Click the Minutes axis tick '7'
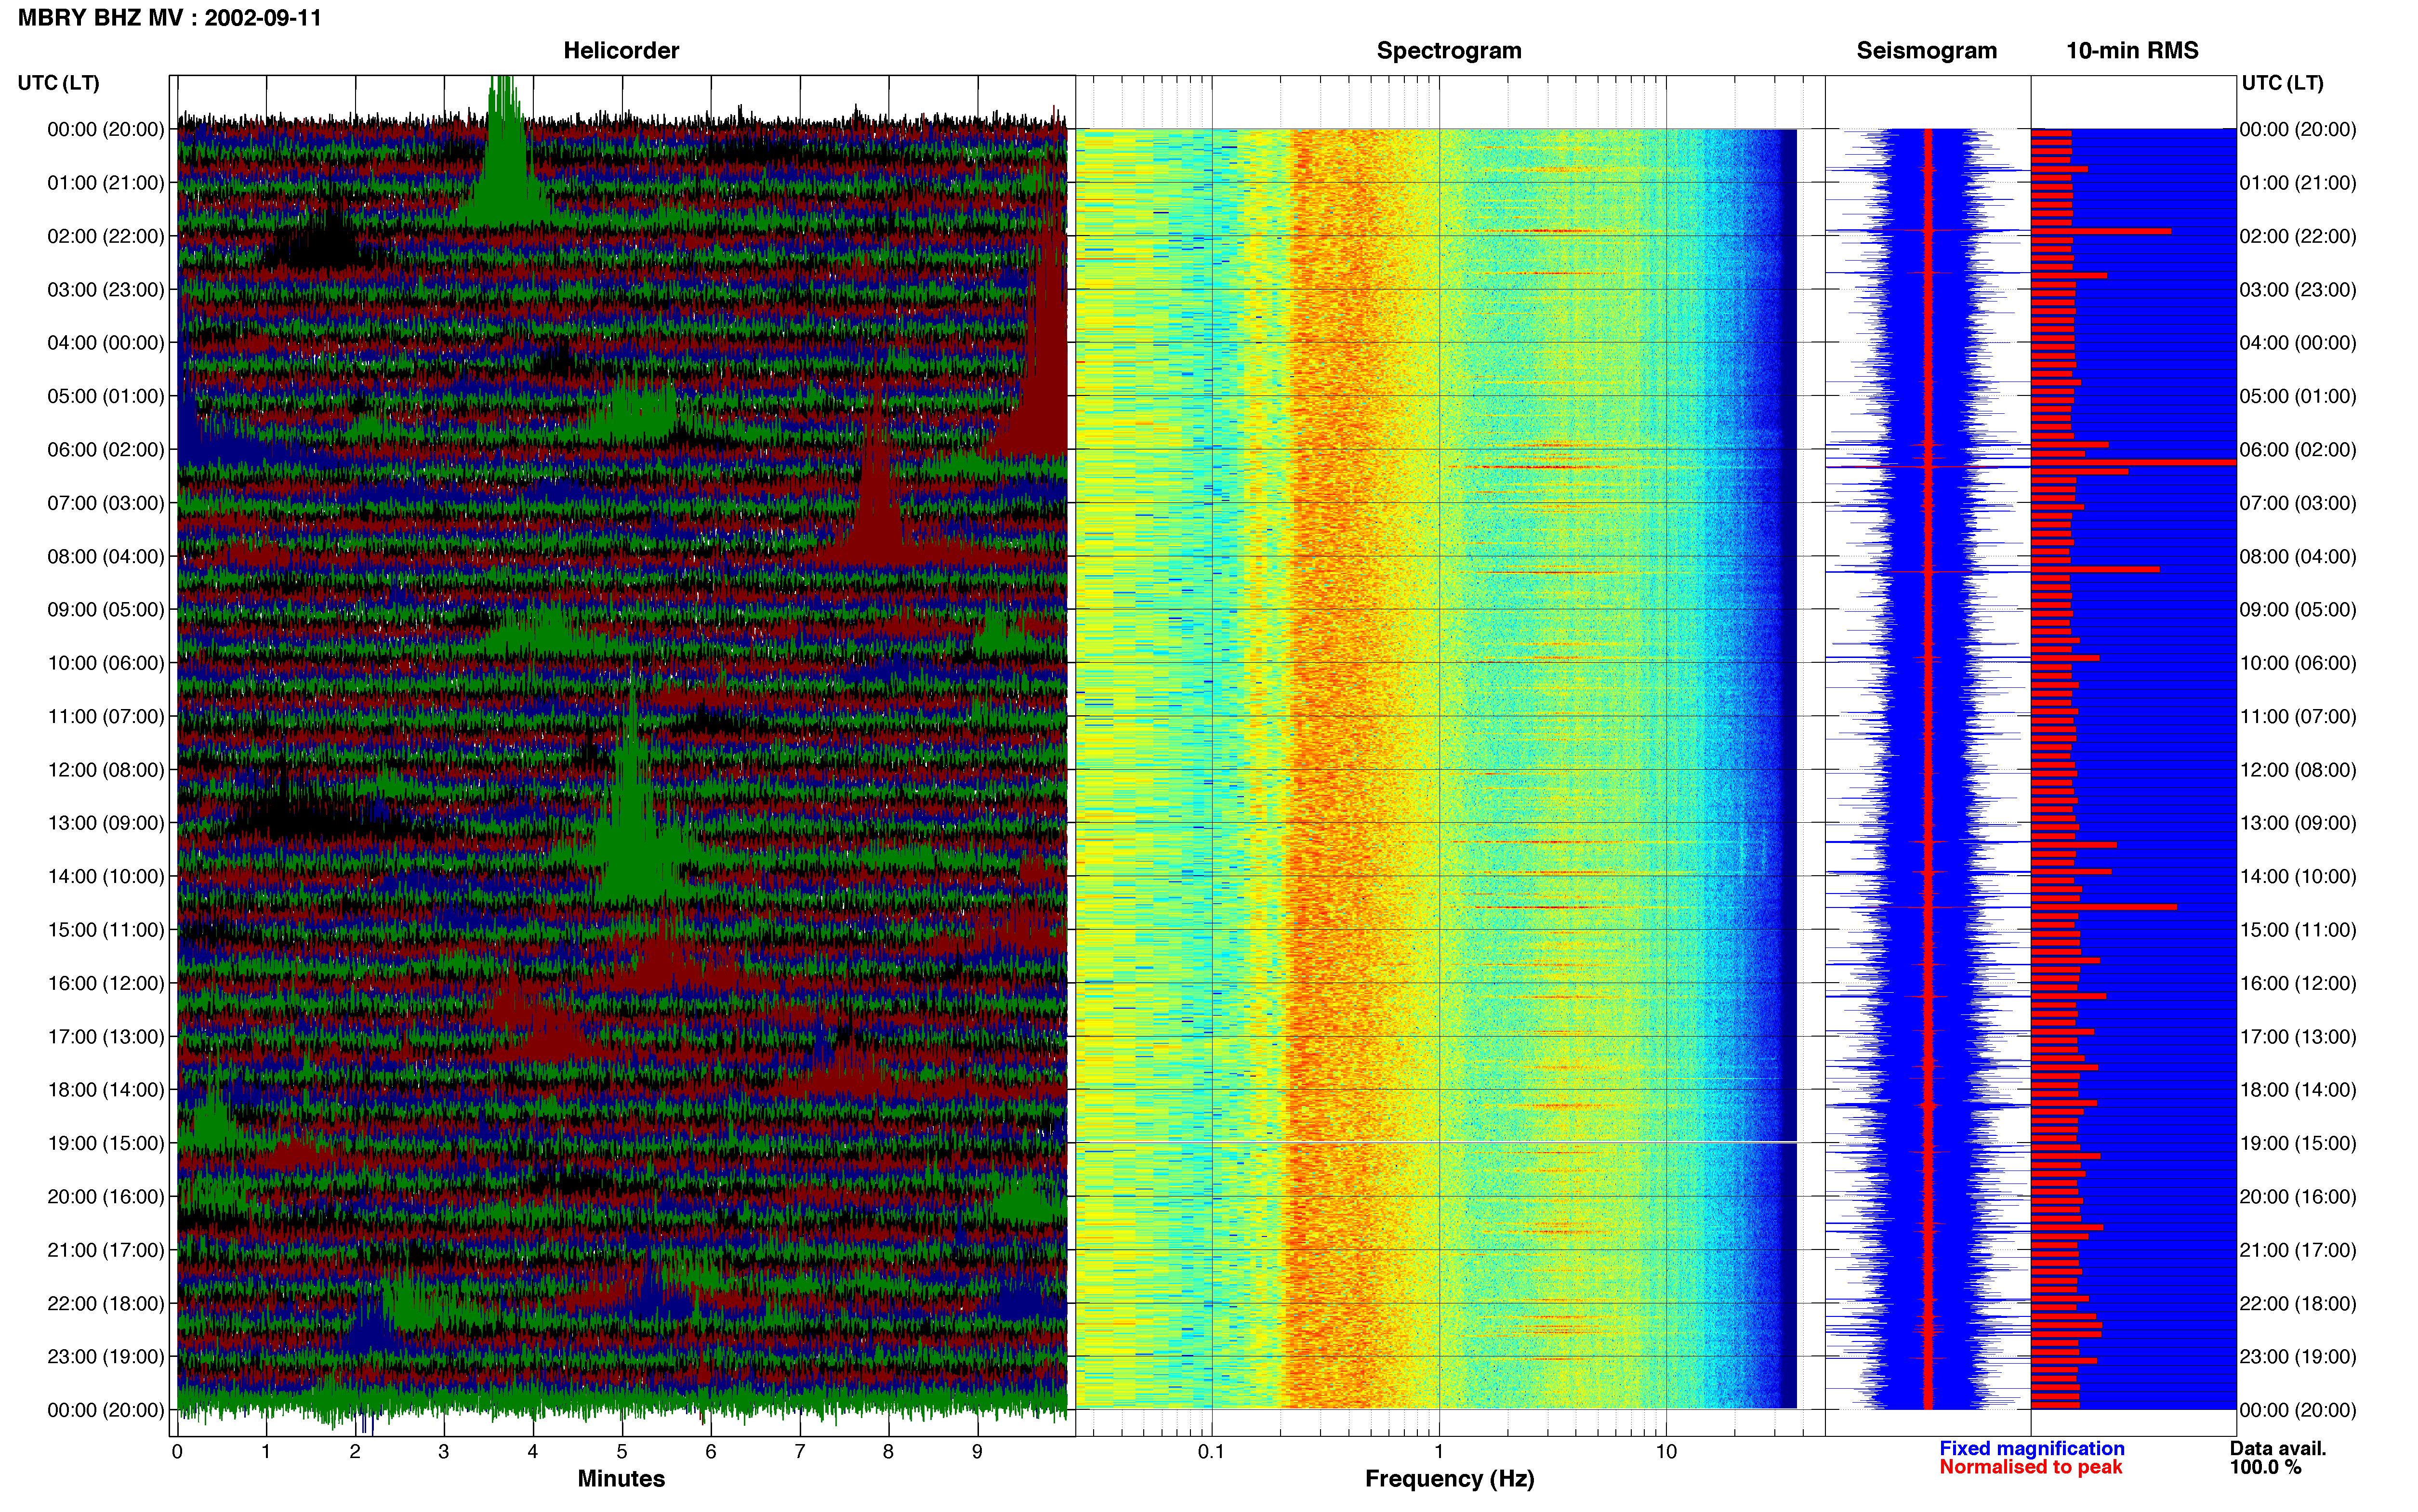2418x1512 pixels. pyautogui.click(x=800, y=1452)
